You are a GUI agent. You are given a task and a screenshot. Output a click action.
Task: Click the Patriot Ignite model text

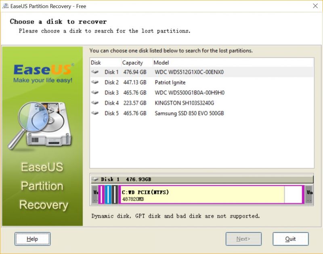(170, 82)
